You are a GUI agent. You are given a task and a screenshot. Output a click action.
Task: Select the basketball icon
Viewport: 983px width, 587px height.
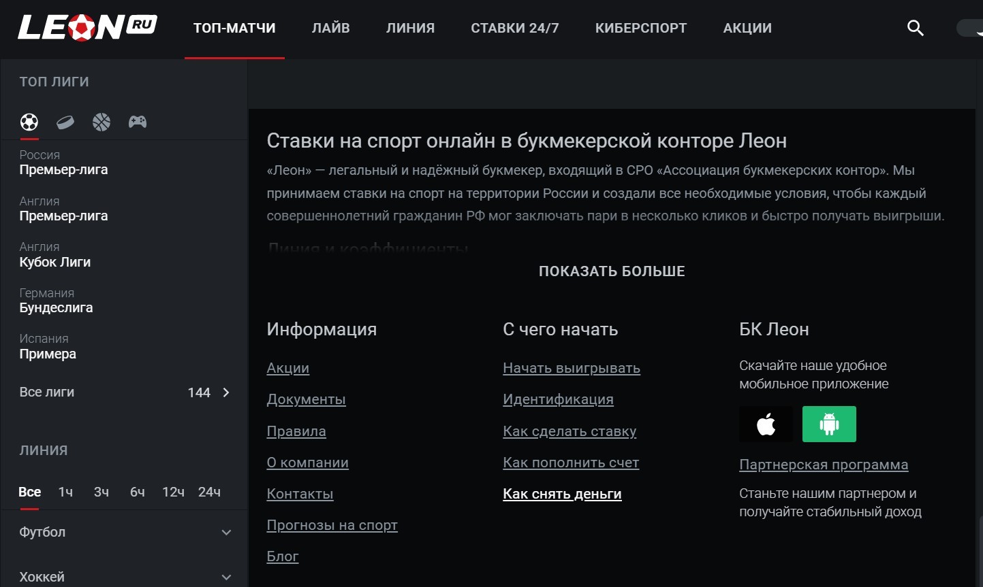point(102,122)
